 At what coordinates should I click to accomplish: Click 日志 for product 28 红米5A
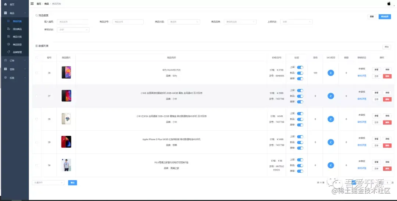(376, 122)
